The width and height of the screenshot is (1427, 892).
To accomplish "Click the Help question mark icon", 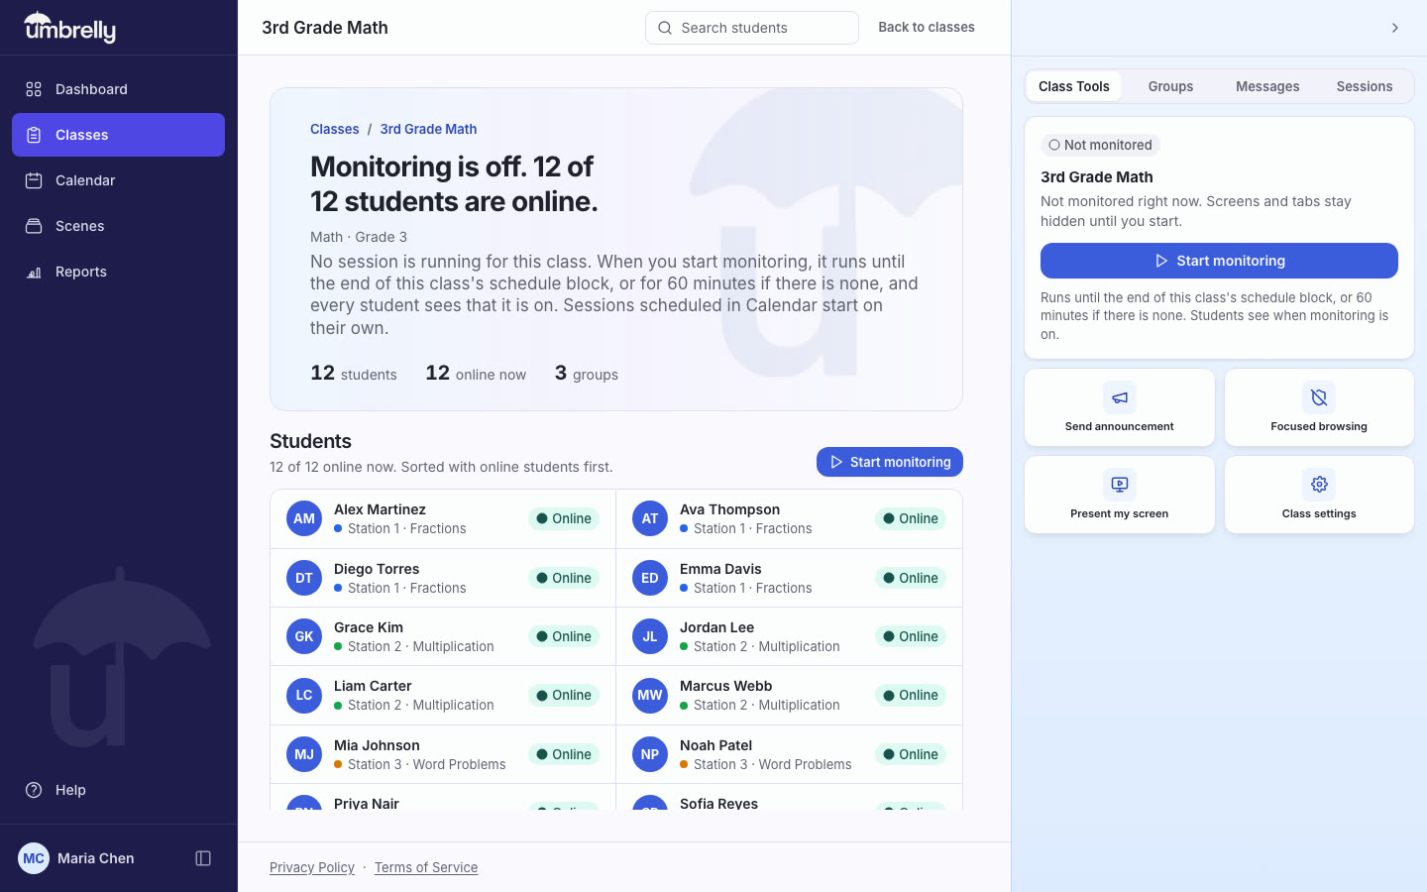I will pos(34,790).
